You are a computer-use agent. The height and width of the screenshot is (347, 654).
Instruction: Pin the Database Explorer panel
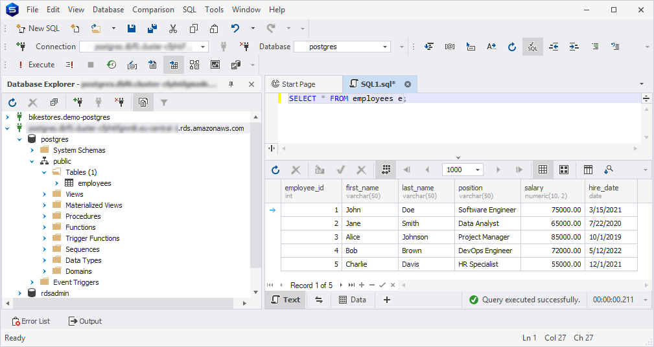pos(231,84)
